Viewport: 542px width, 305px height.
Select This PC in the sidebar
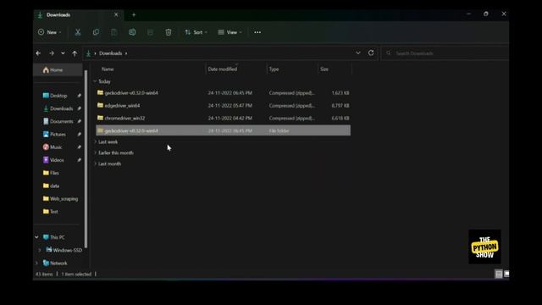(57, 237)
